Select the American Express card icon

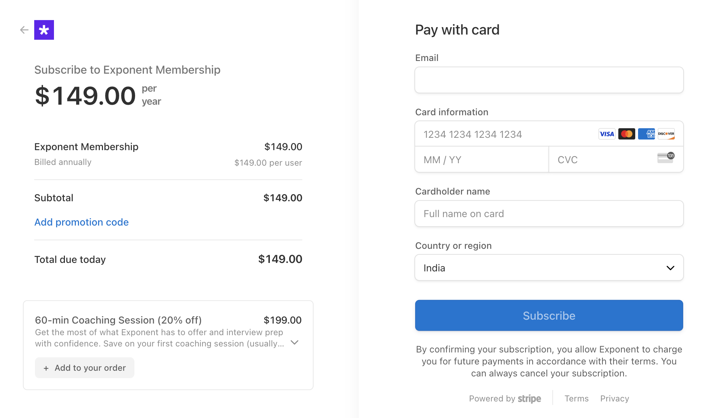[646, 134]
